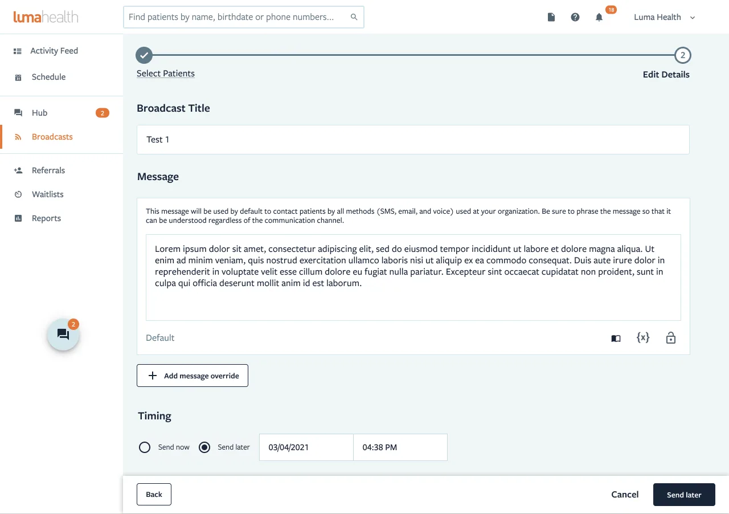729x514 pixels.
Task: Click the Hub chat icon
Action: (18, 113)
